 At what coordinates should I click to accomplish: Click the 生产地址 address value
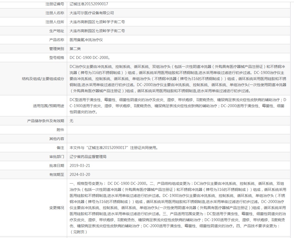[97, 31]
